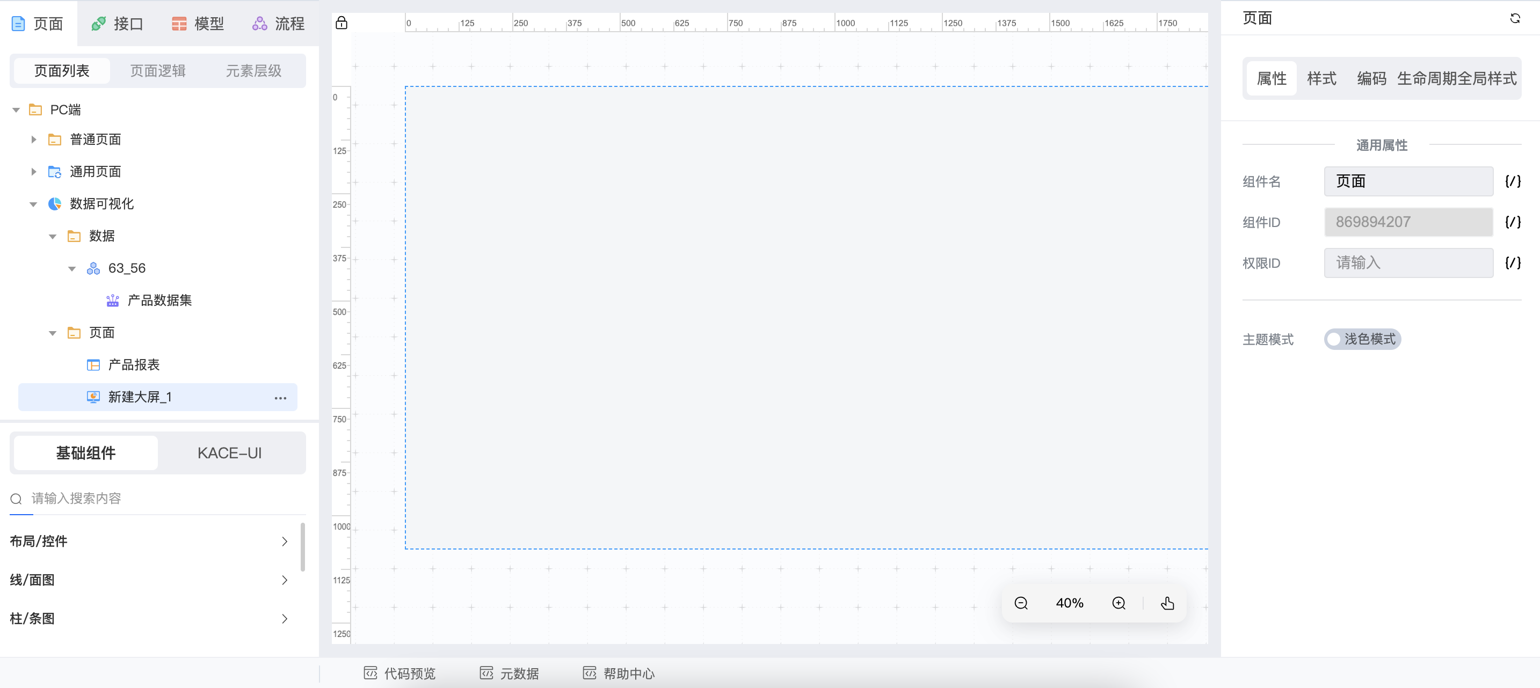
Task: Zoom out the canvas with the minus magnifier
Action: [1021, 603]
